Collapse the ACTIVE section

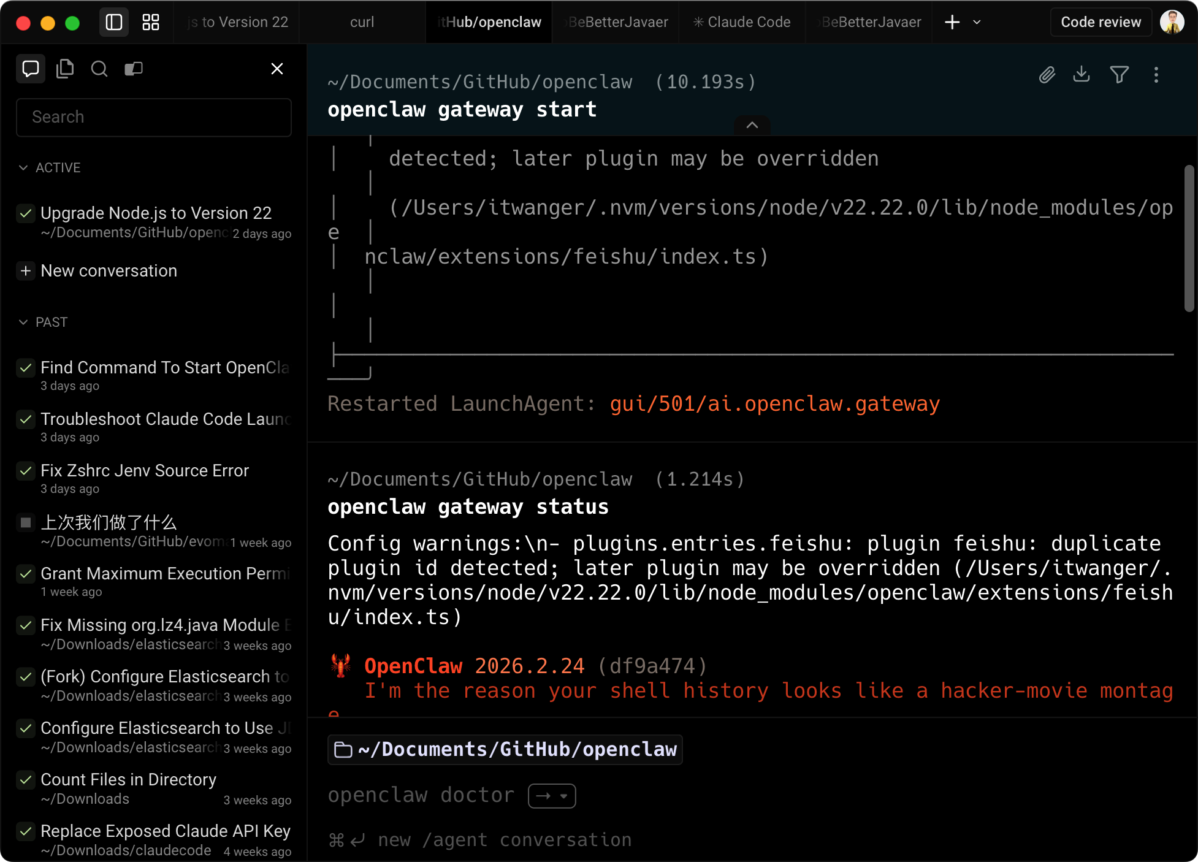tap(23, 168)
